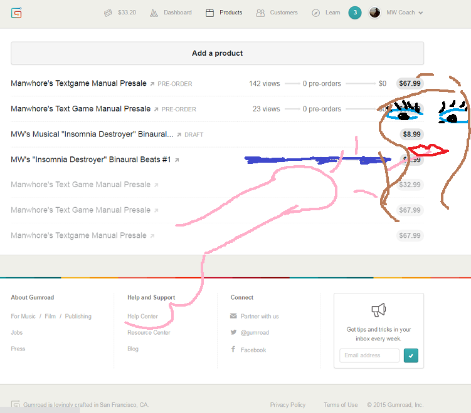Open MW's Musical Insomnia Destroyer draft product
Viewport: 471px width, 413px height.
coord(92,135)
